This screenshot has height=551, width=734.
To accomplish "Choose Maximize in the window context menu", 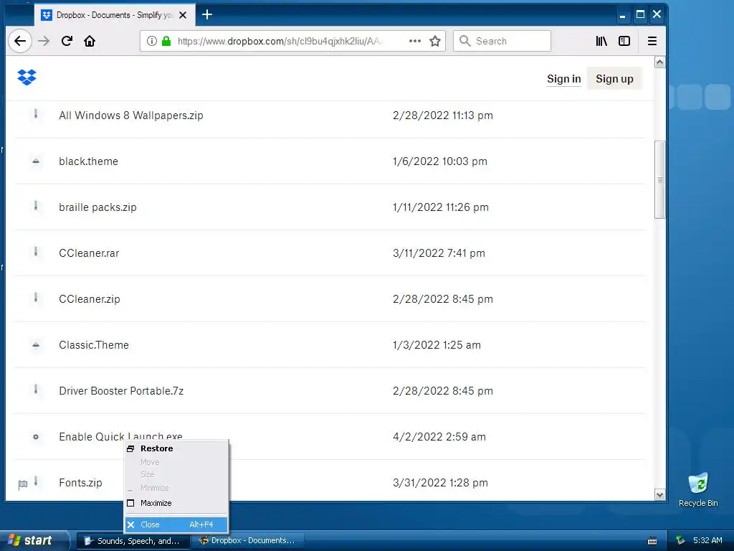I will click(176, 503).
